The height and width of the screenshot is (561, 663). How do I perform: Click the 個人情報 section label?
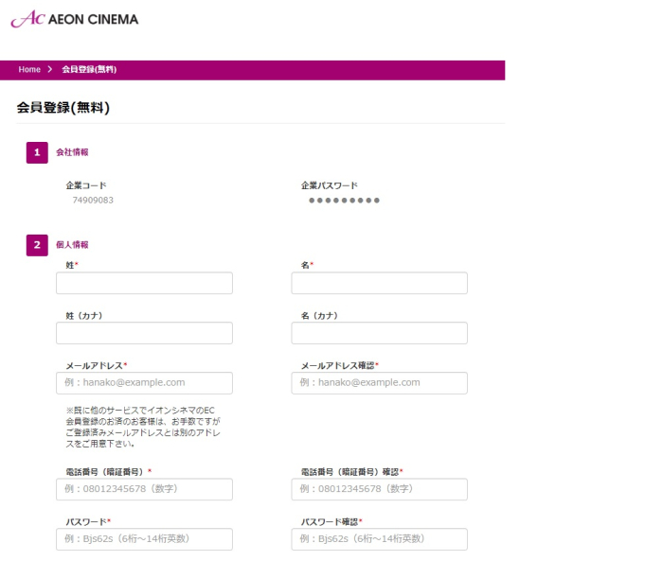(x=72, y=245)
